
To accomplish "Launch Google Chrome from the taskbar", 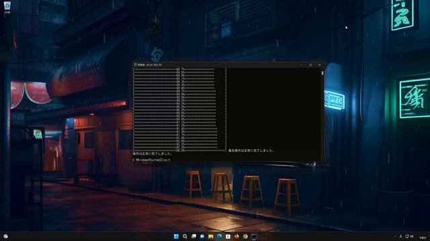I will pyautogui.click(x=245, y=236).
